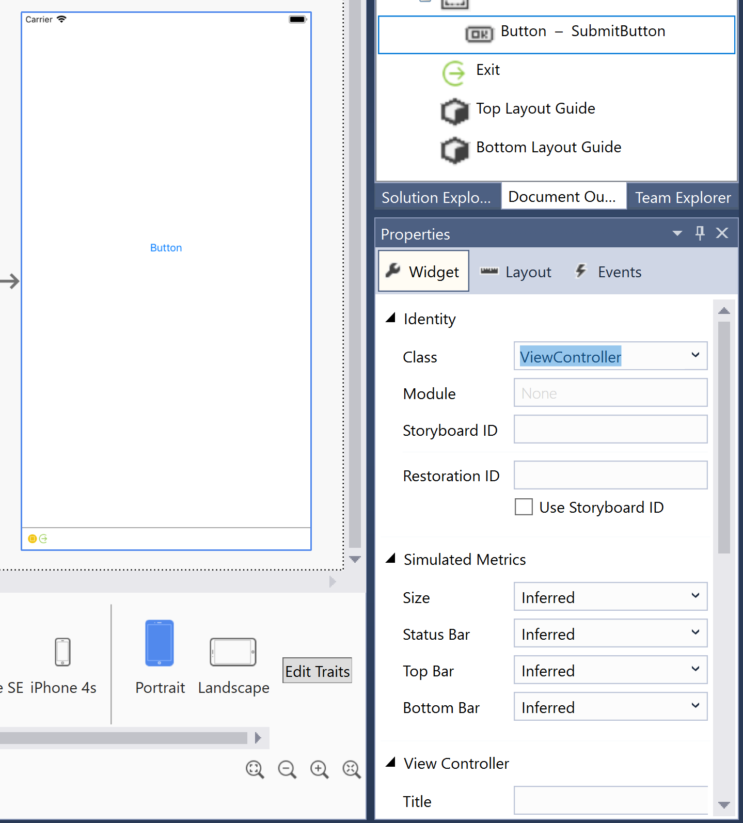Click the Storyboard ID field
This screenshot has width=743, height=823.
point(610,430)
